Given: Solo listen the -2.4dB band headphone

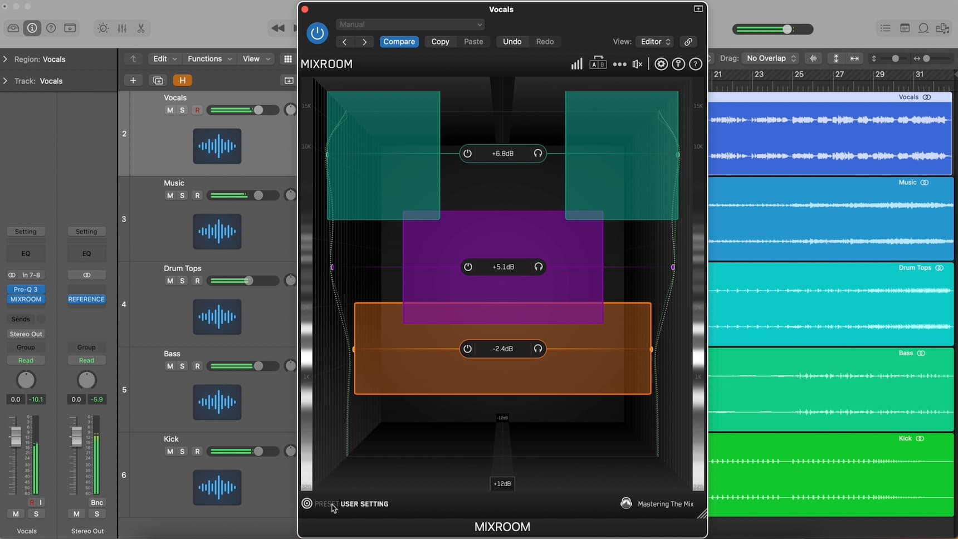Looking at the screenshot, I should coord(538,349).
